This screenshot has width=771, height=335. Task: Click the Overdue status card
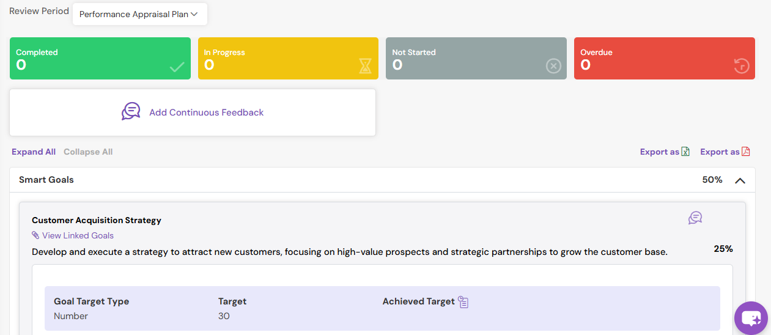click(x=665, y=59)
